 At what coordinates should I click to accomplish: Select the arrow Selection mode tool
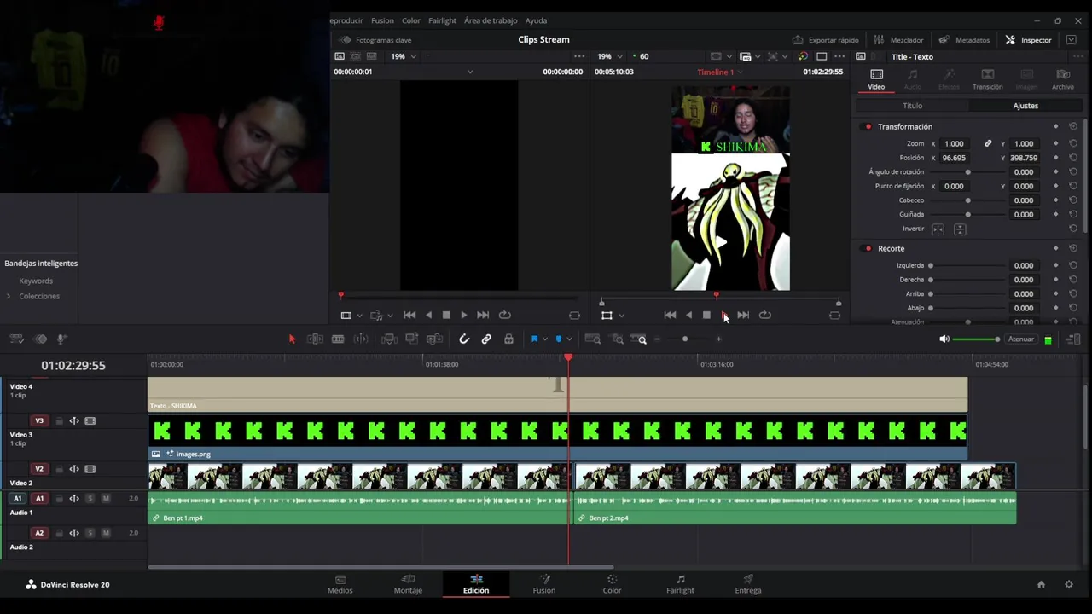click(x=292, y=339)
